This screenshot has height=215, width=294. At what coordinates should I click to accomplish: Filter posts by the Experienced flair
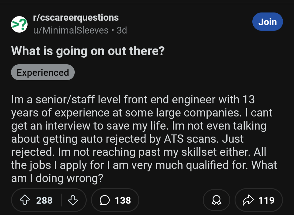point(43,73)
